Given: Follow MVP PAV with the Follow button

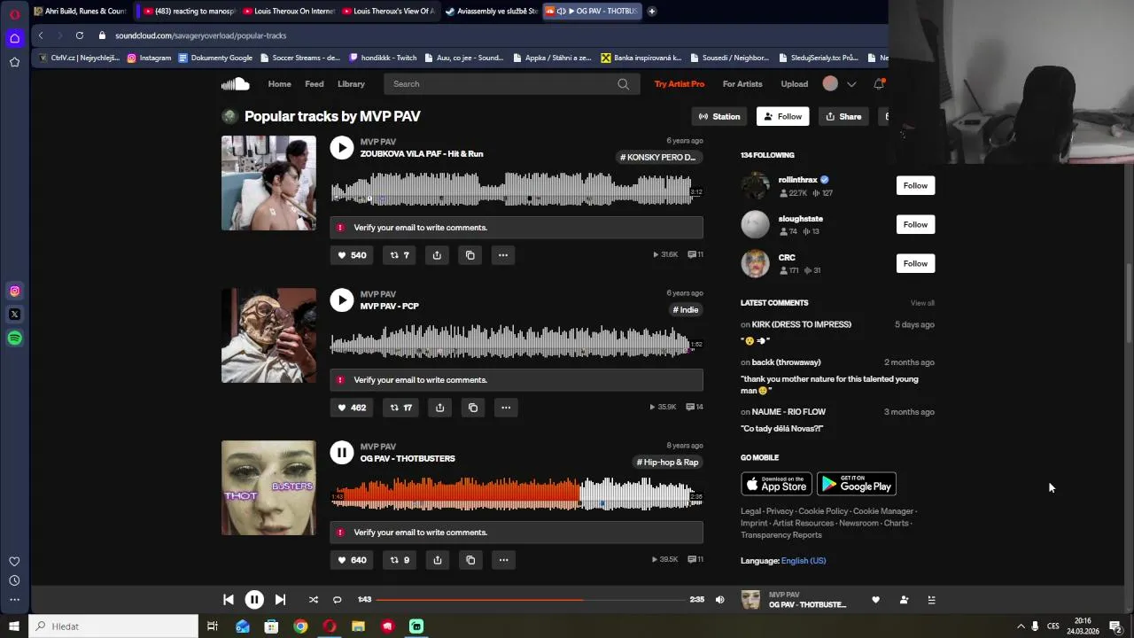Looking at the screenshot, I should 783,116.
